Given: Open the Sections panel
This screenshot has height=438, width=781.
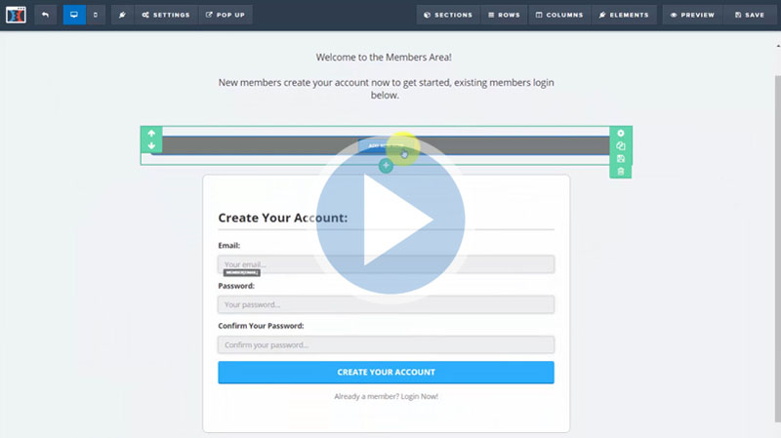Looking at the screenshot, I should click(x=449, y=15).
